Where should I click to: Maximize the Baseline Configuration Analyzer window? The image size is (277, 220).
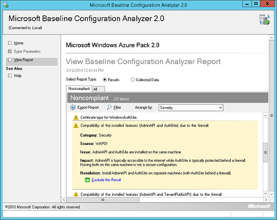pos(256,4)
